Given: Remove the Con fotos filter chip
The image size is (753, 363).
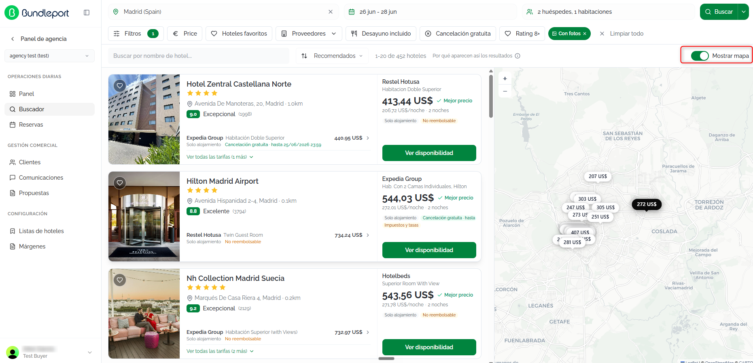Looking at the screenshot, I should [x=585, y=34].
